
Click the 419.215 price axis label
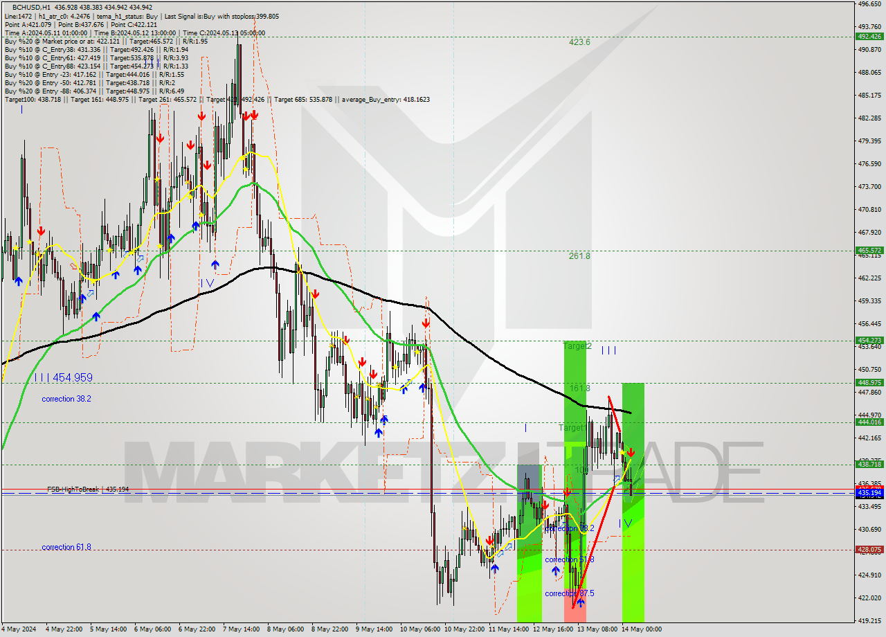tap(869, 620)
